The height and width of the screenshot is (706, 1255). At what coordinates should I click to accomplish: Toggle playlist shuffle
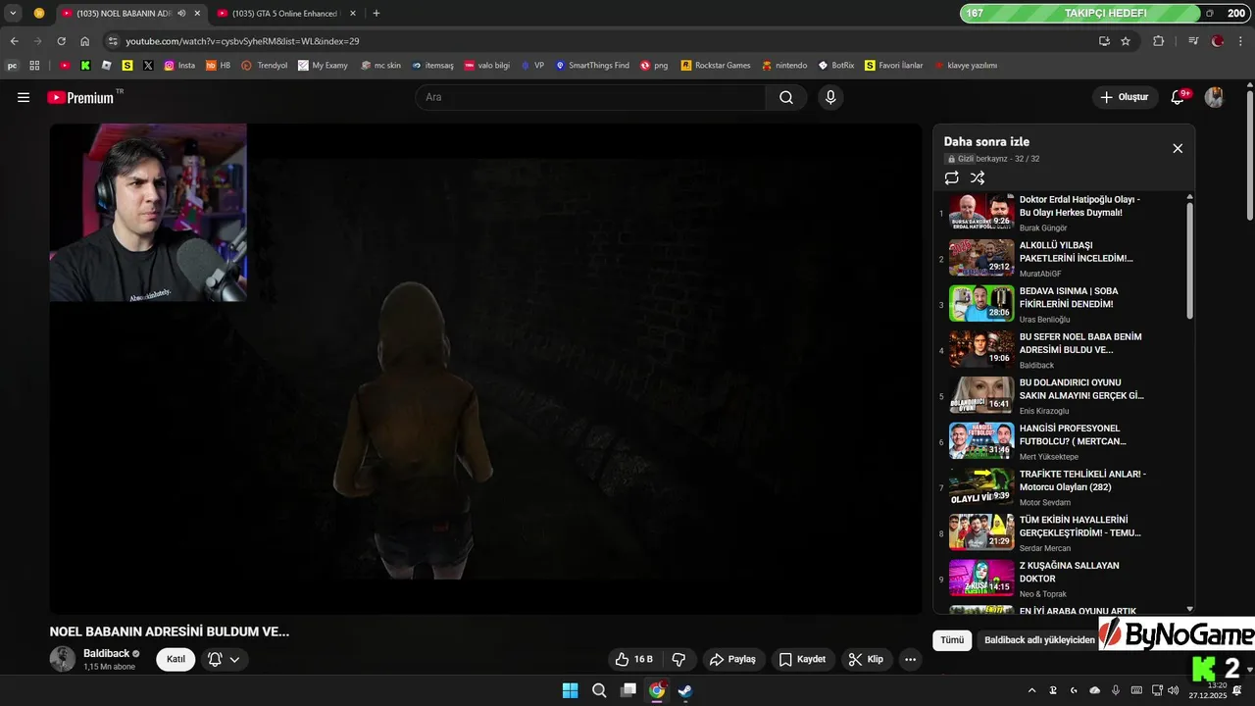[x=978, y=177]
